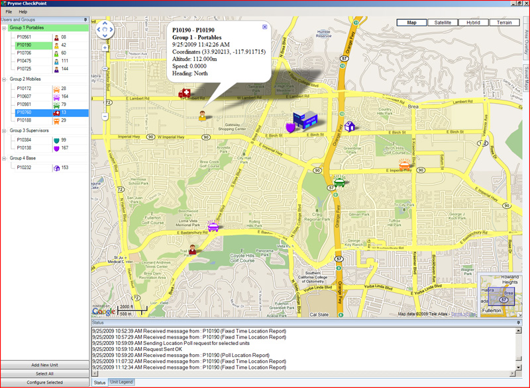Click the person icon beside P10475
The image size is (530, 388).
56,61
